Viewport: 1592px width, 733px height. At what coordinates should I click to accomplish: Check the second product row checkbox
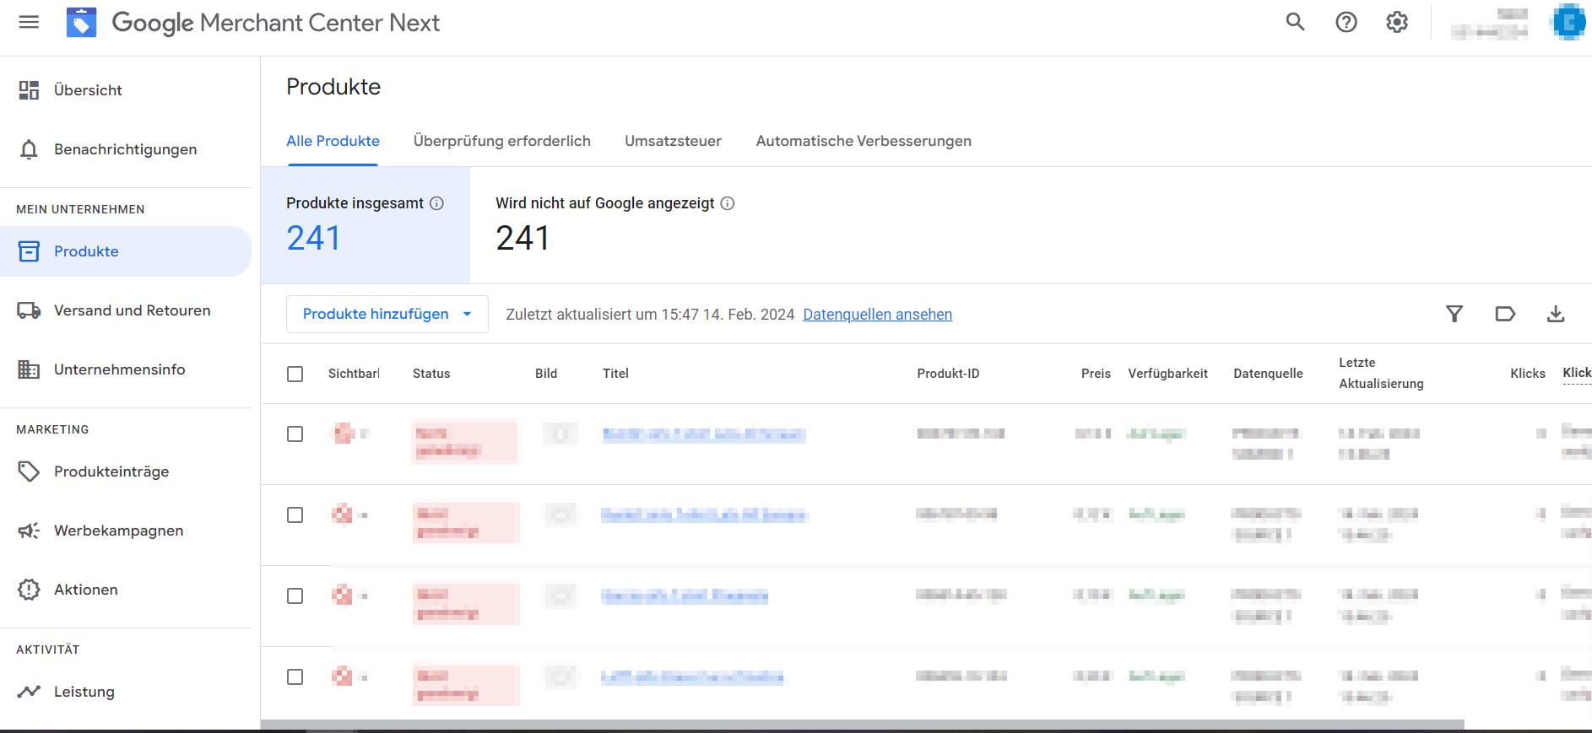coord(295,515)
